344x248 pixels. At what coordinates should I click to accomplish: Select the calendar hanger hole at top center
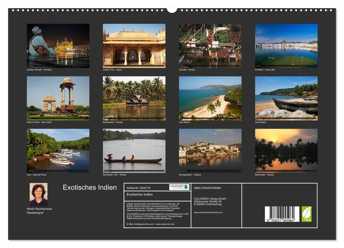point(172,10)
